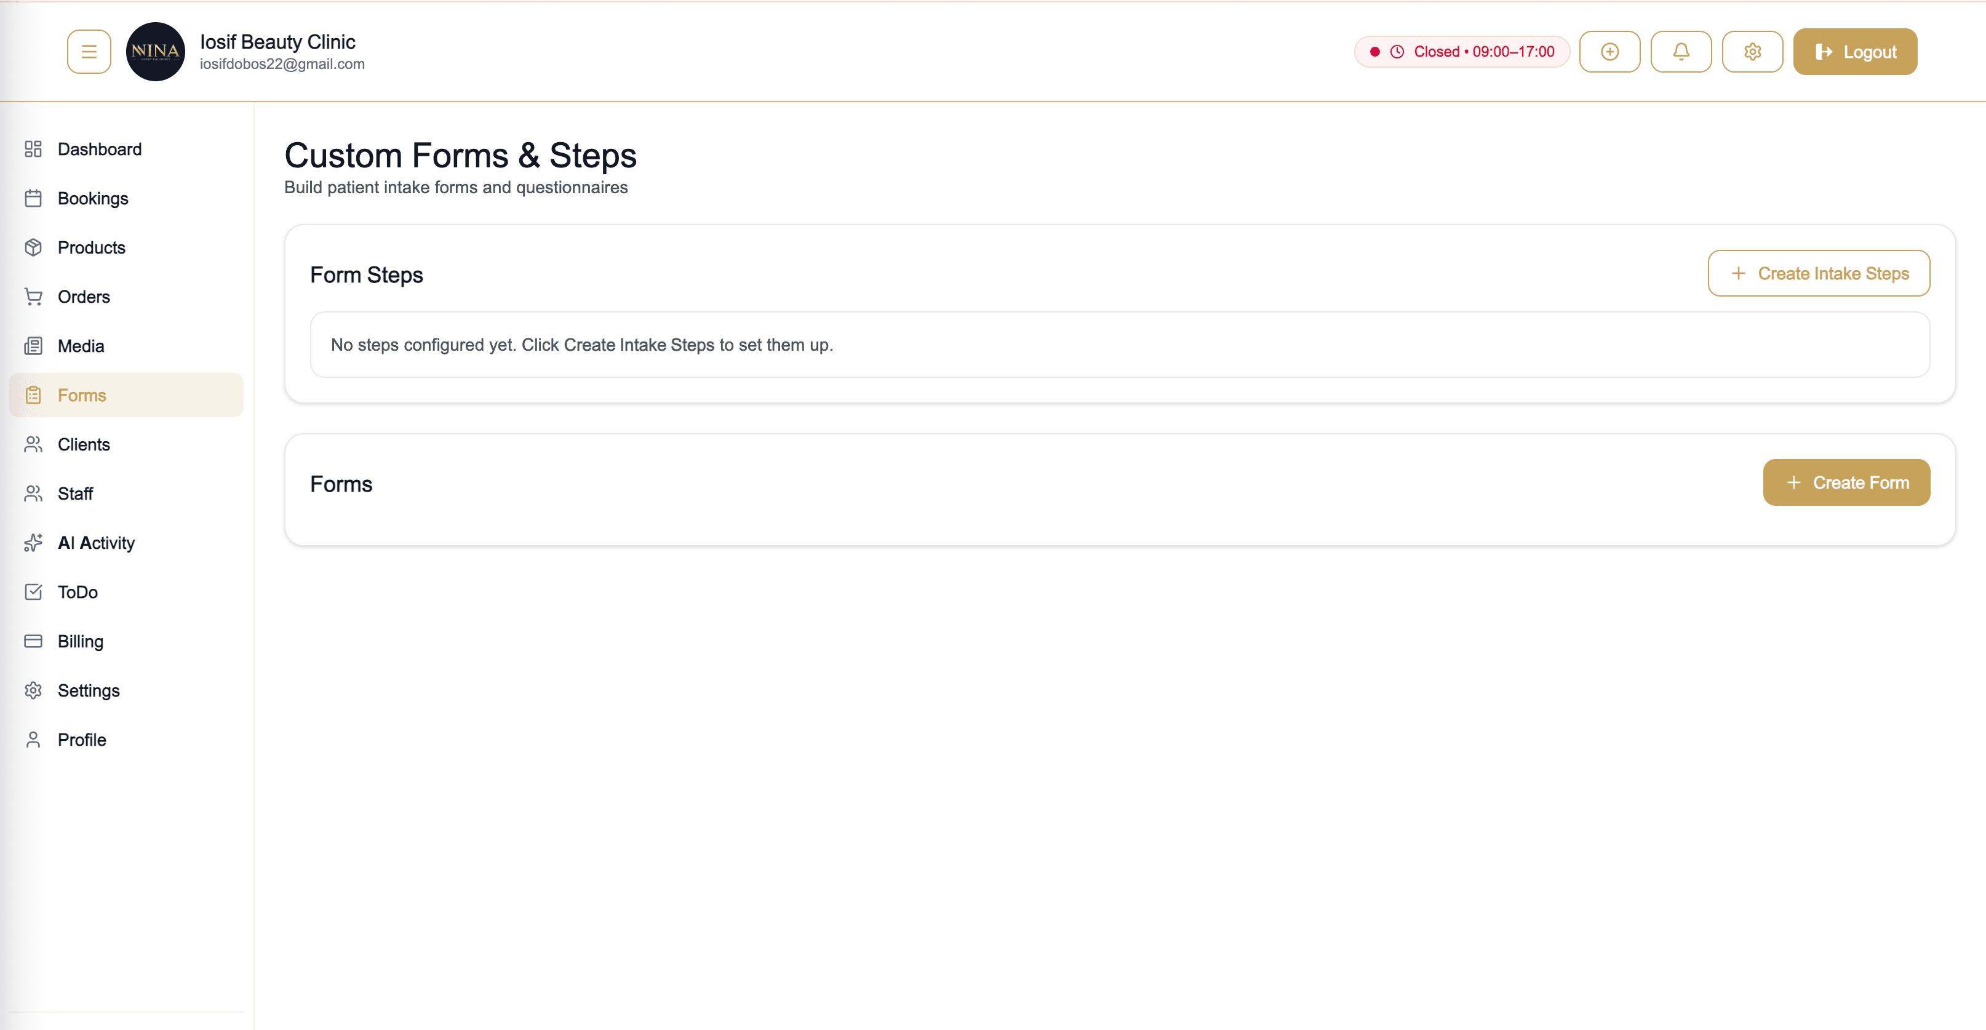Click the Media sidebar icon
The image size is (1986, 1030).
pyautogui.click(x=34, y=345)
